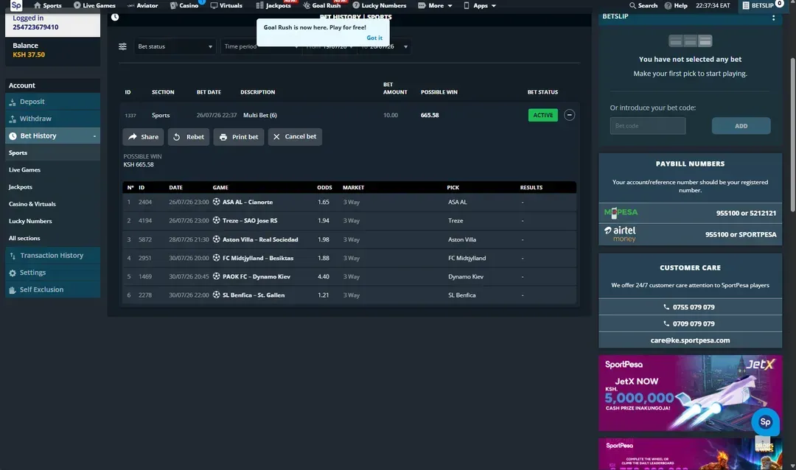Open the Time period dropdown
This screenshot has height=470, width=796.
tap(261, 46)
